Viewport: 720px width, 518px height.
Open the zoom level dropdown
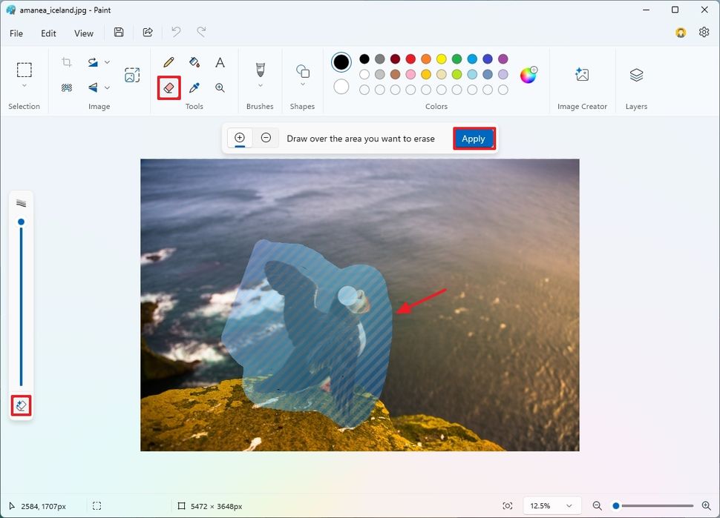[552, 505]
